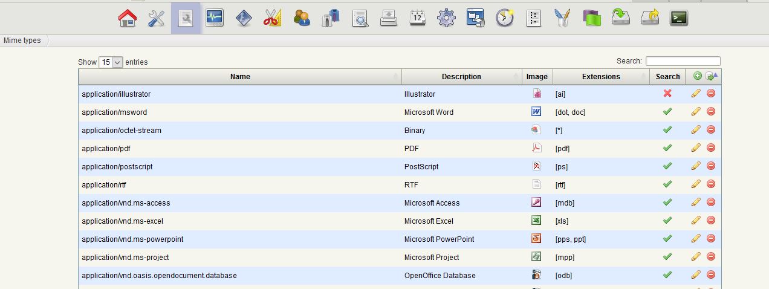
Task: Sort the table by the Name column
Action: click(240, 77)
